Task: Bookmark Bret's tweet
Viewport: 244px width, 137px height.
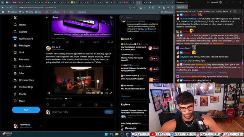Action: [x=96, y=105]
